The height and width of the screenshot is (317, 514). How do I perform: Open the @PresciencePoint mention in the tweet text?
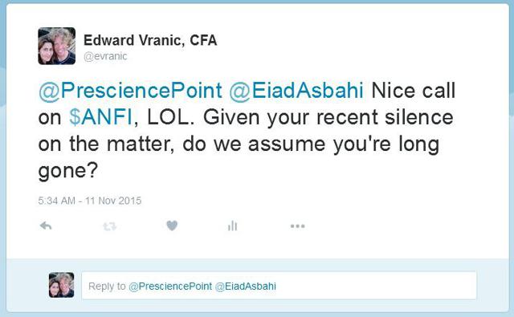[130, 91]
